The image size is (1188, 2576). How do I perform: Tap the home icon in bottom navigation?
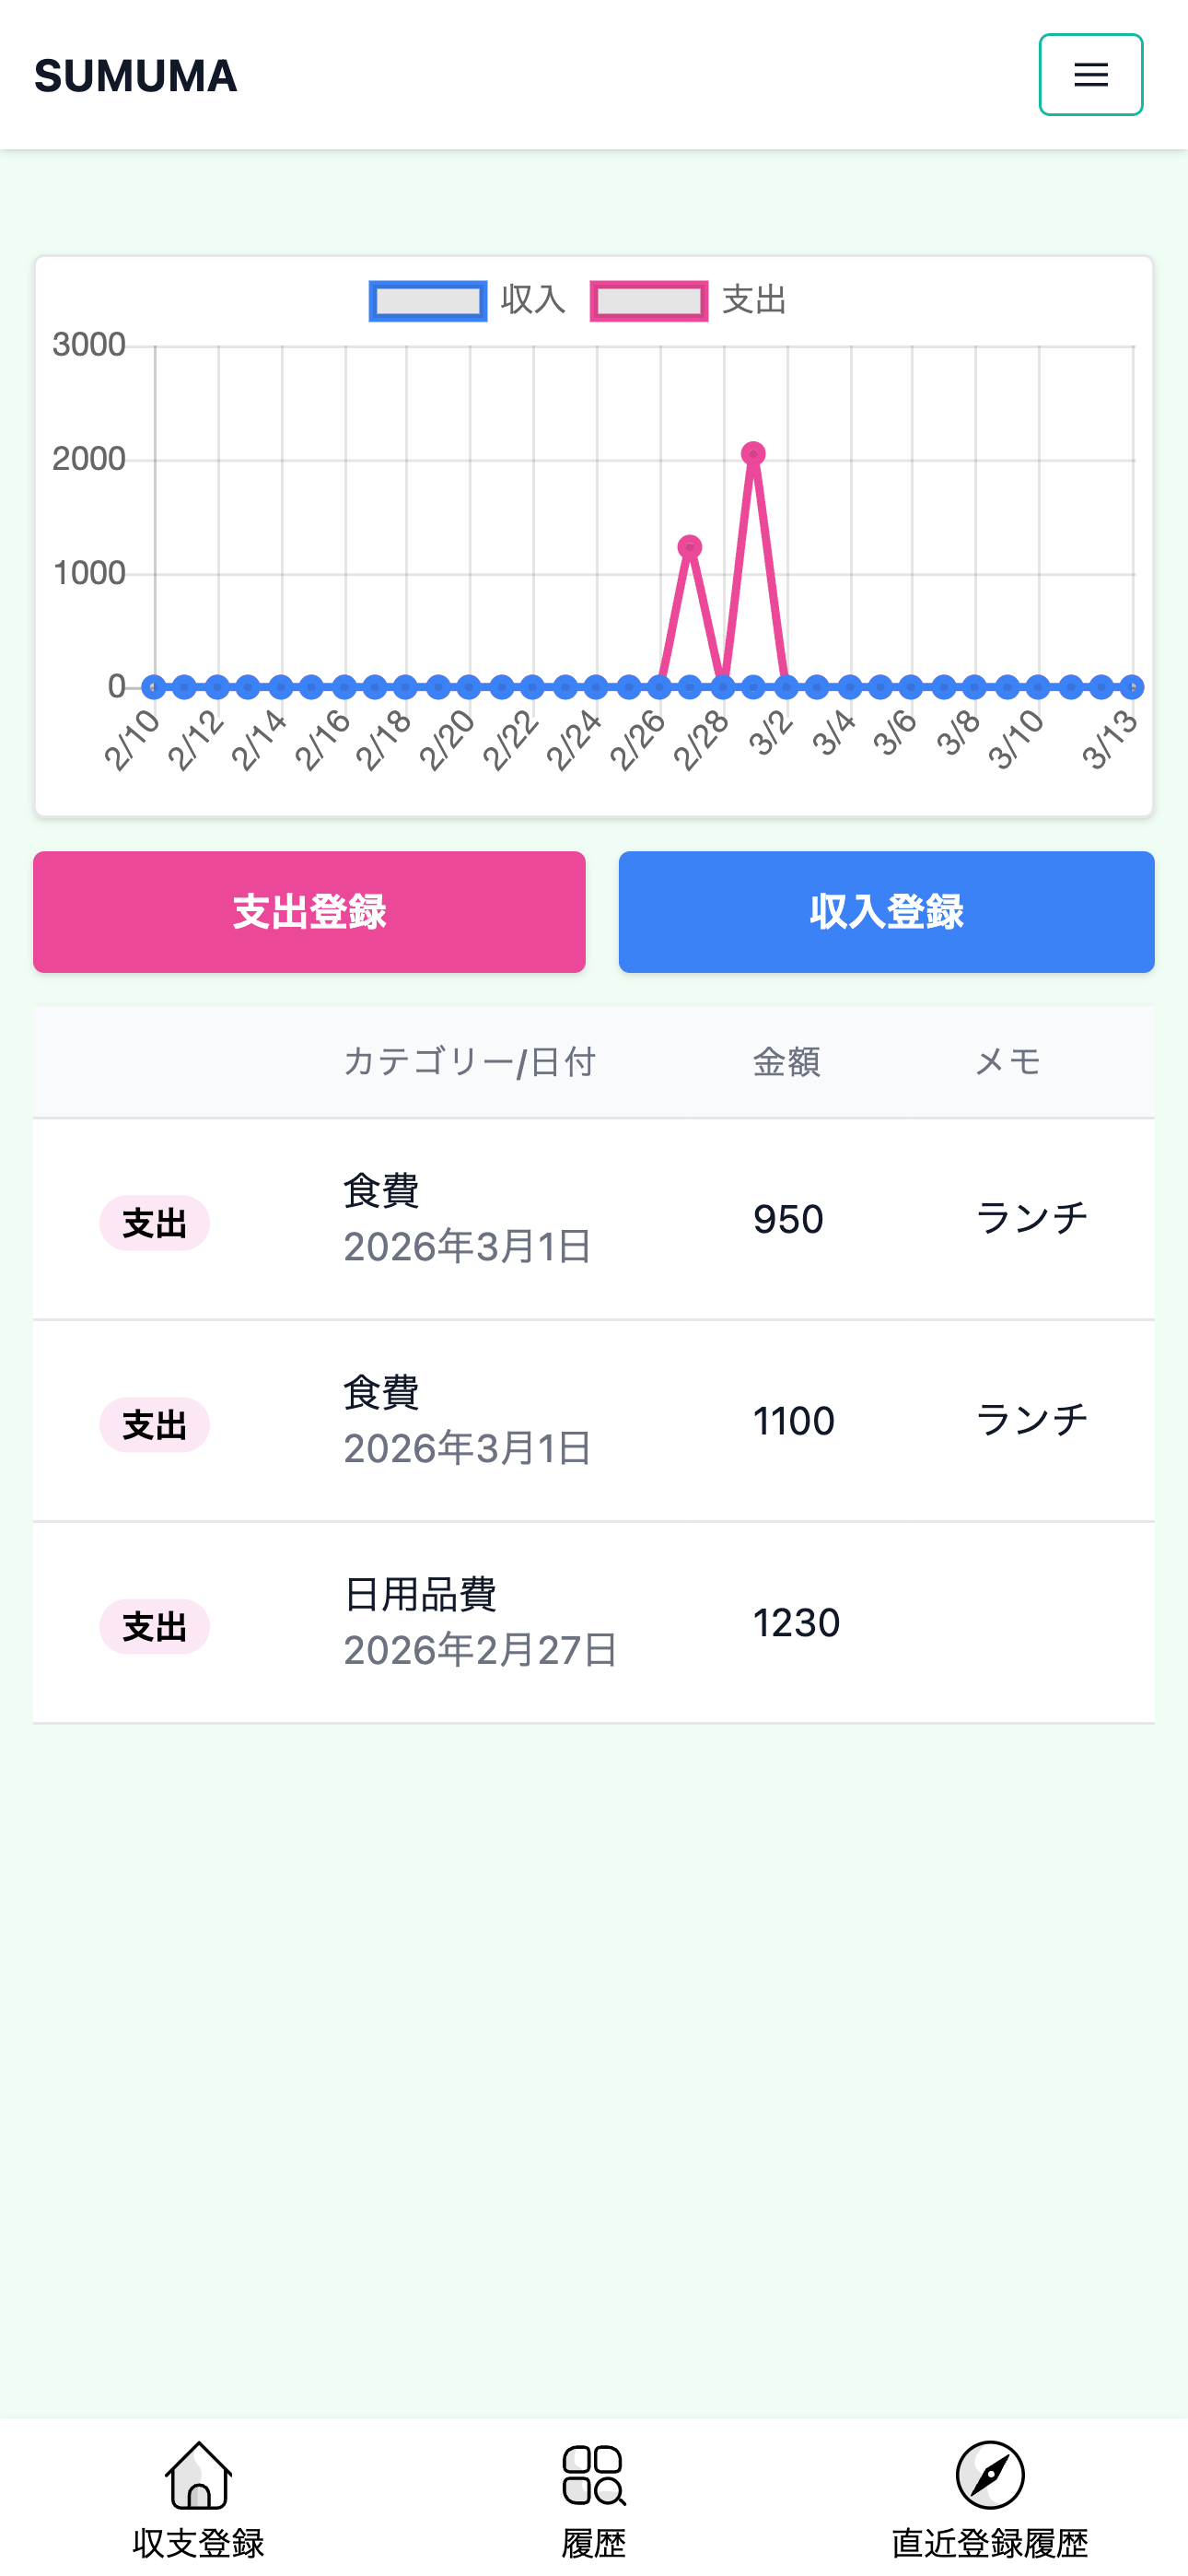click(198, 2474)
